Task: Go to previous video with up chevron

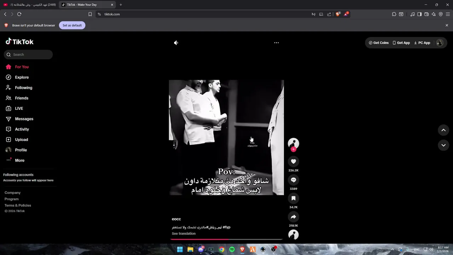Action: point(443,130)
